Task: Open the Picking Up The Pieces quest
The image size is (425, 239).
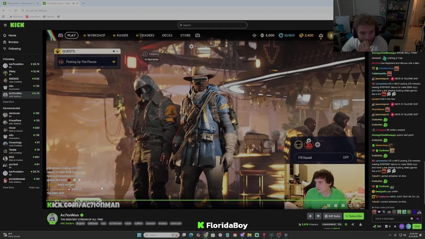Action: click(87, 62)
